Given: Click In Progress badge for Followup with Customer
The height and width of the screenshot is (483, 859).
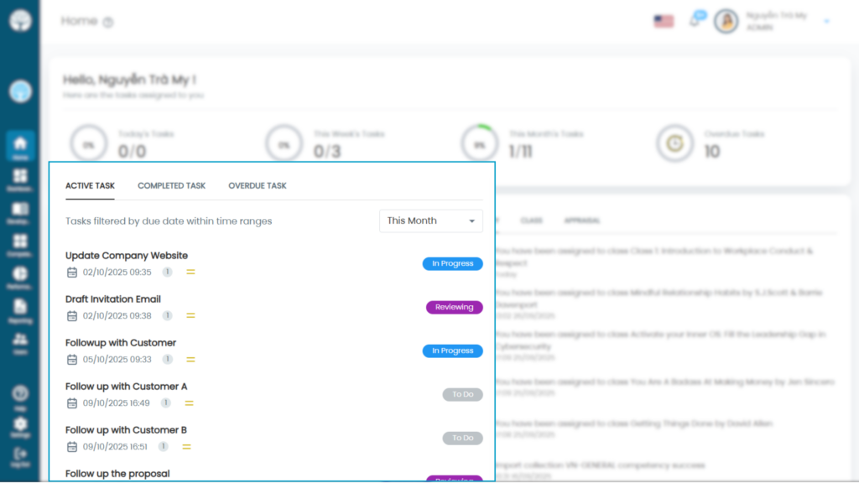Looking at the screenshot, I should tap(452, 351).
